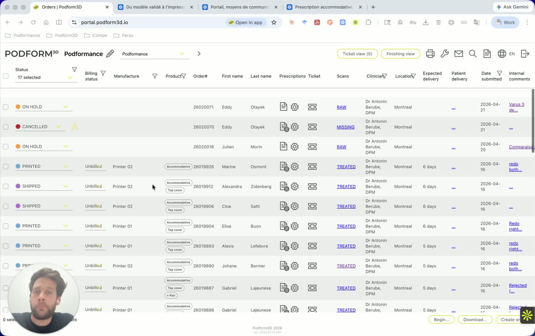
Task: Click the Location filter funnel icon
Action: tap(413, 76)
